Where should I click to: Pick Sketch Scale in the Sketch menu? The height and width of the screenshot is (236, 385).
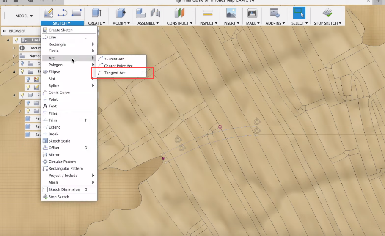click(x=69, y=141)
